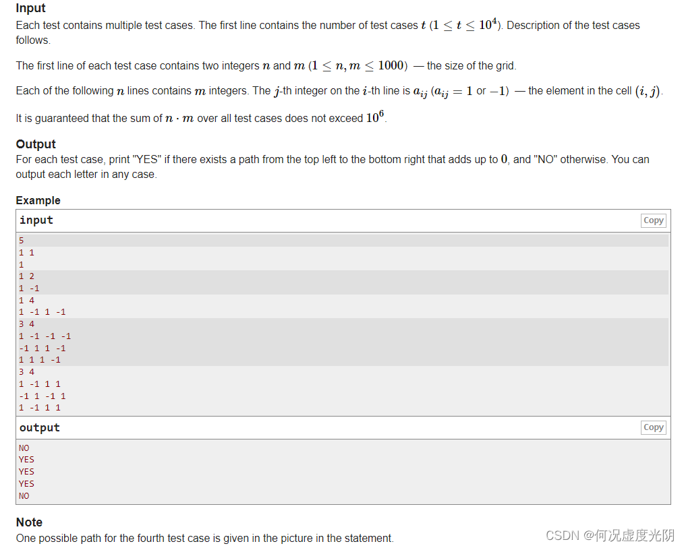Open the CSDN profile link 何况虚度光阴
This screenshot has width=684, height=548.
(633, 535)
